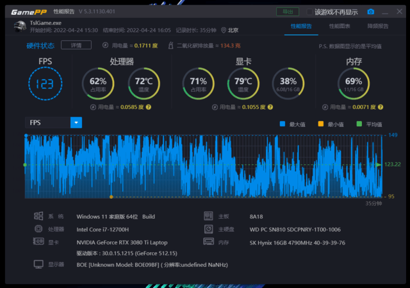This screenshot has height=288, width=410.
Task: Click the 显卡 graphics card hardware icon
Action: (38, 242)
